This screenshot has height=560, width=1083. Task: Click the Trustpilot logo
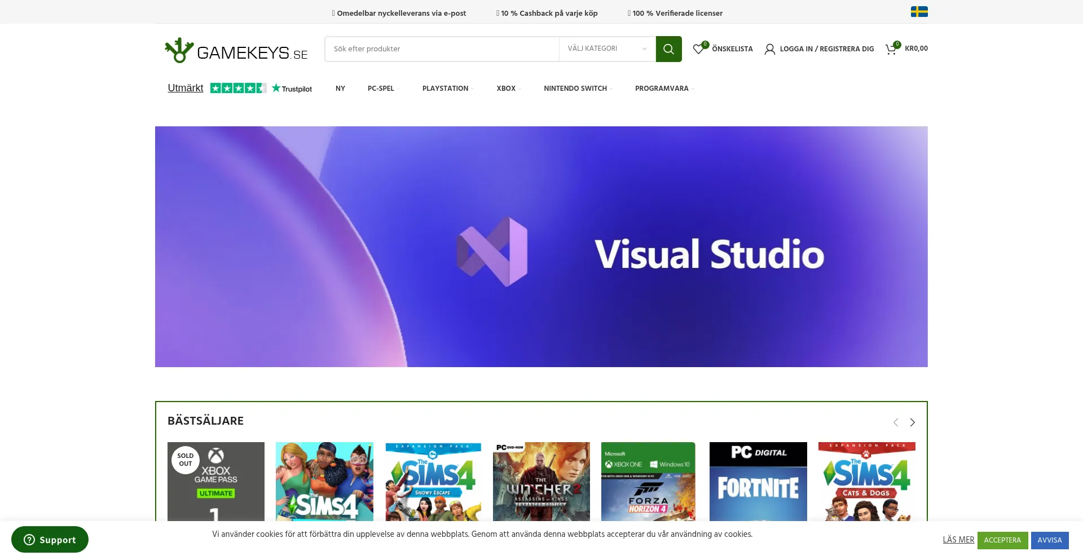coord(292,89)
